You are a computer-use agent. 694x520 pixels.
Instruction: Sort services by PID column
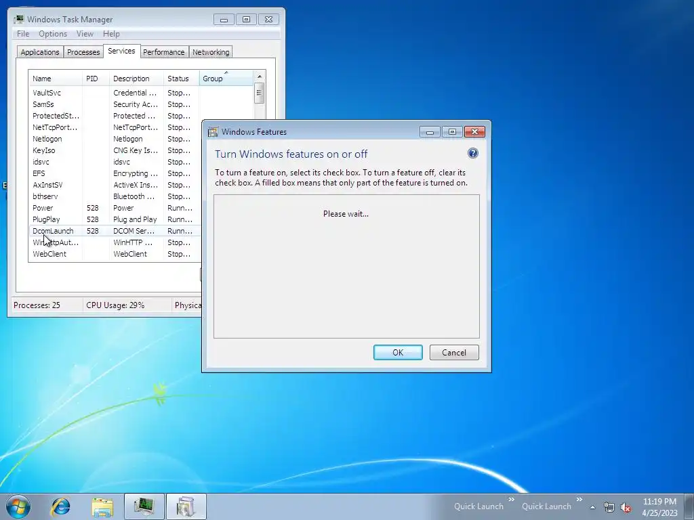click(x=96, y=79)
